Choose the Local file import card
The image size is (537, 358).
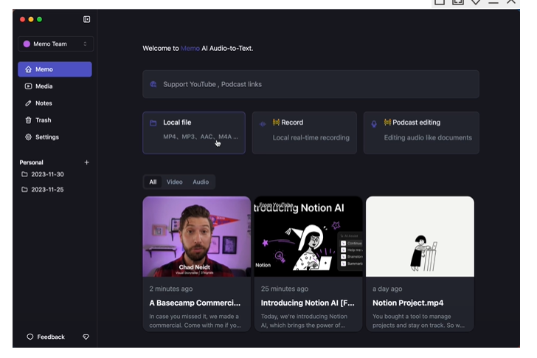(194, 133)
